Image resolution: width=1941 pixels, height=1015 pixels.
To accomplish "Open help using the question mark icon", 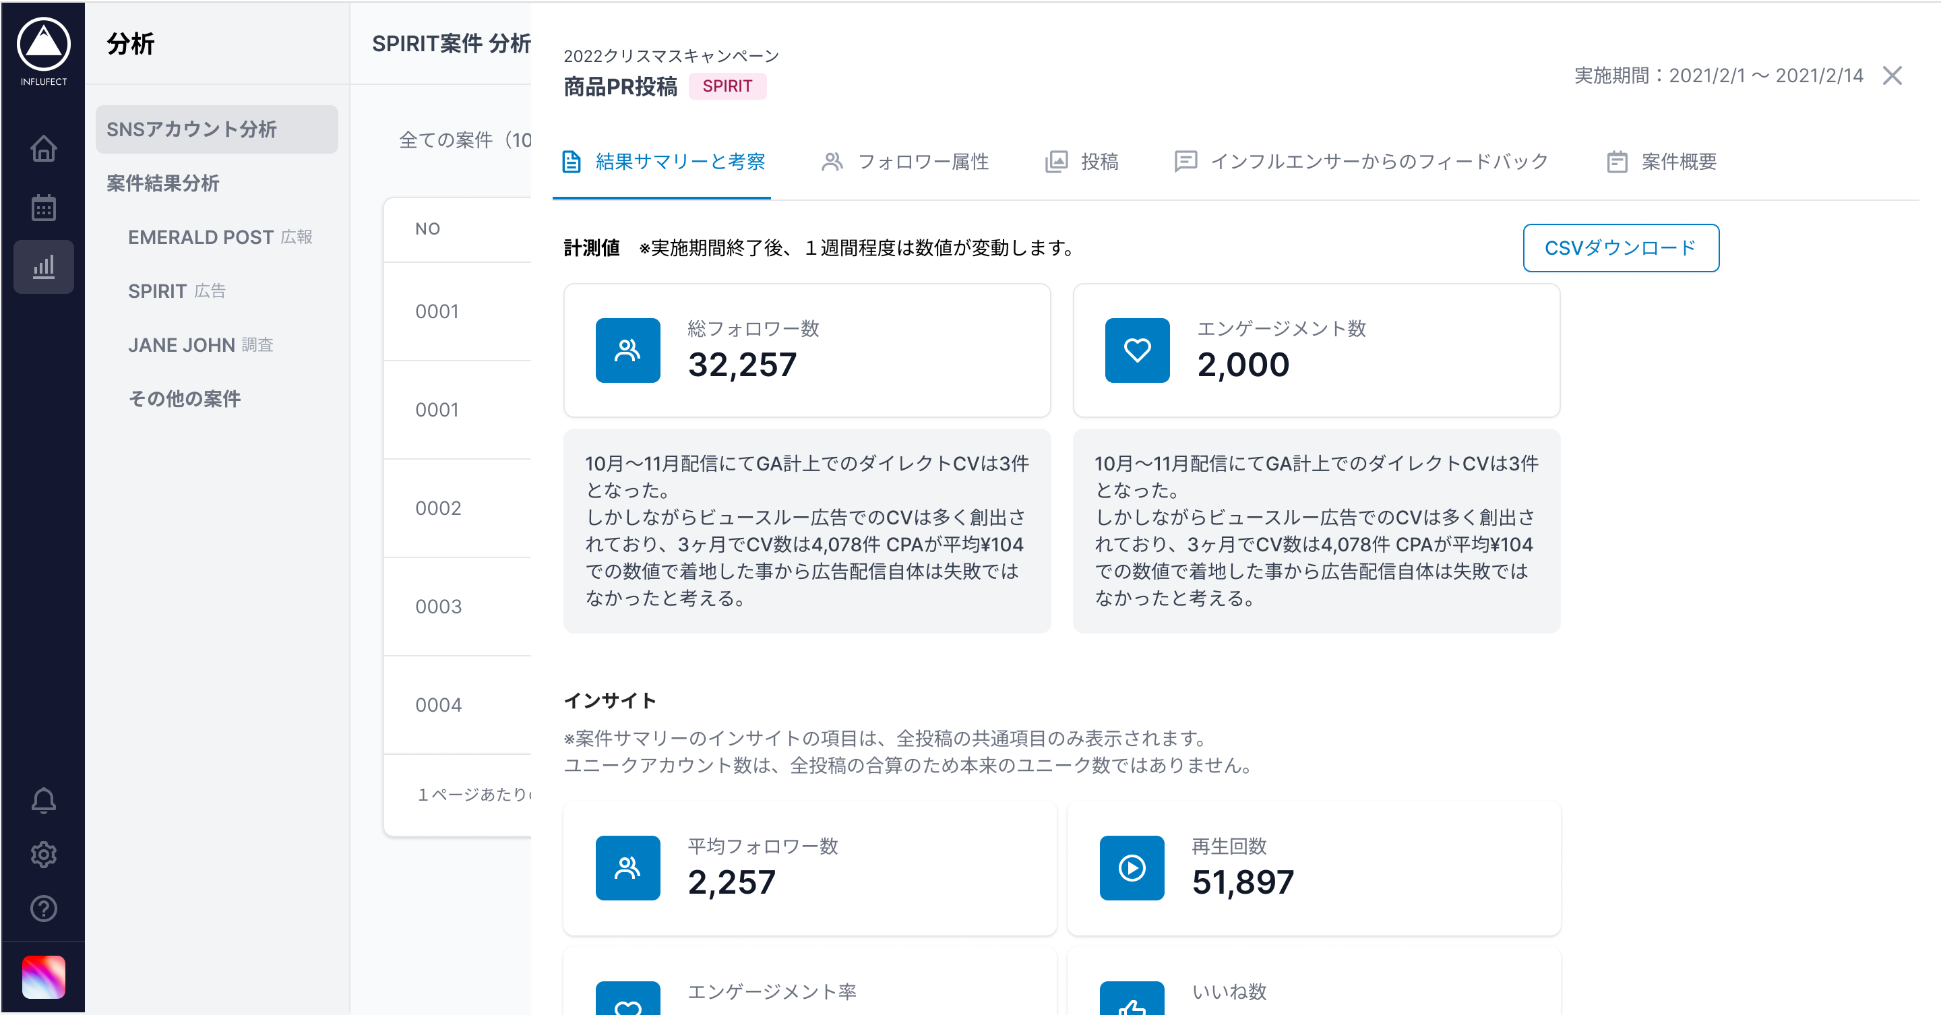I will pyautogui.click(x=44, y=909).
